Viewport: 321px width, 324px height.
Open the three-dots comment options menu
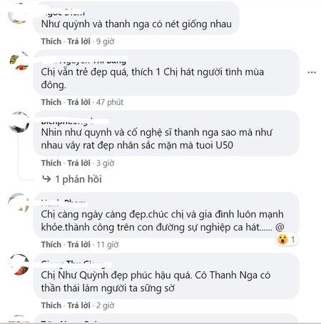(x=312, y=72)
